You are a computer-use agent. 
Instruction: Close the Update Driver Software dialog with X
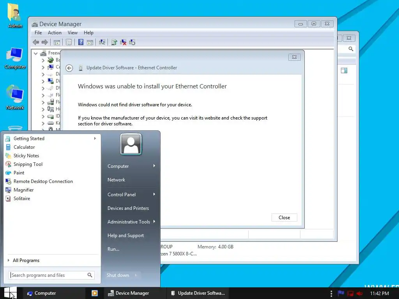pos(295,57)
